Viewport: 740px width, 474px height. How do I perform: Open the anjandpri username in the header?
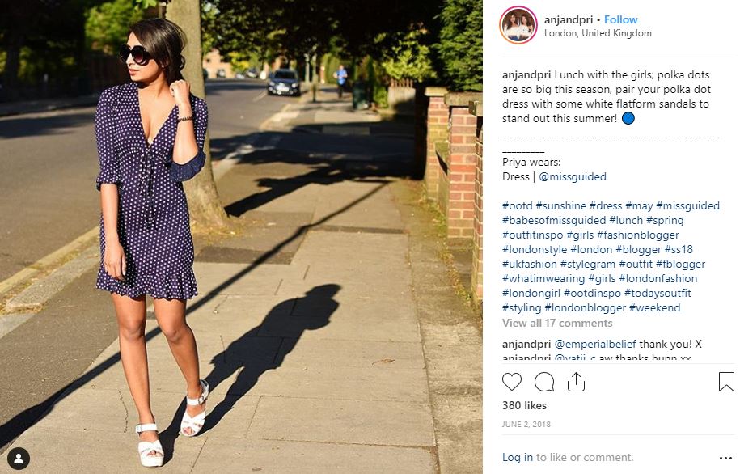click(569, 20)
